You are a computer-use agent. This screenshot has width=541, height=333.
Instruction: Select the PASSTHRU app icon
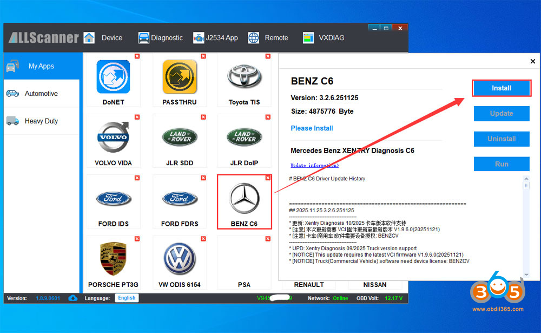coord(179,77)
